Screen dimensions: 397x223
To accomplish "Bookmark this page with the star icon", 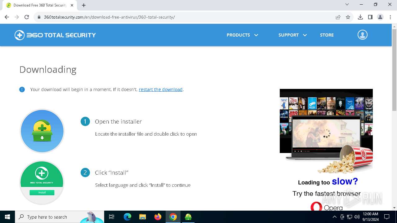I will coord(348,17).
